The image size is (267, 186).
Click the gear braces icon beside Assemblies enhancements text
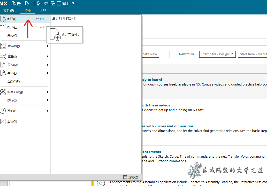pos(101,183)
